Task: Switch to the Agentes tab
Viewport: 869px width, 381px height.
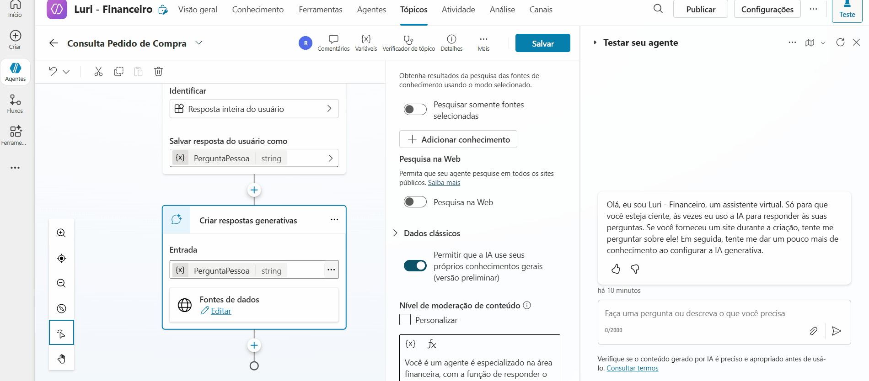Action: point(371,10)
